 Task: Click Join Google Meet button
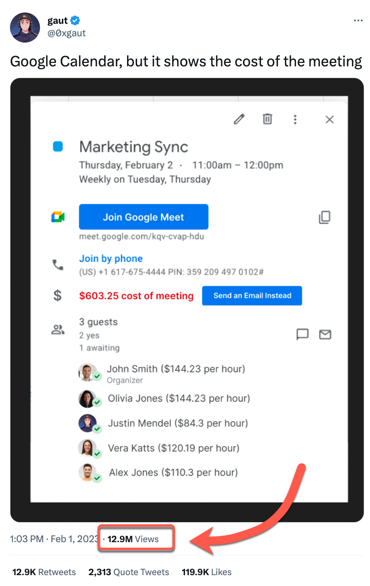tap(144, 217)
